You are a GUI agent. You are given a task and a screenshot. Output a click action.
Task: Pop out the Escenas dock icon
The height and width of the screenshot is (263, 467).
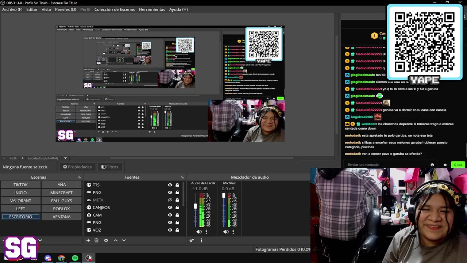[79, 177]
